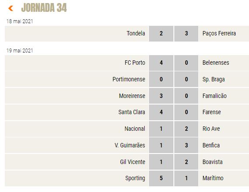Viewport: 249px width, 192px height.
Task: Click FC Porto team name
Action: (x=135, y=63)
